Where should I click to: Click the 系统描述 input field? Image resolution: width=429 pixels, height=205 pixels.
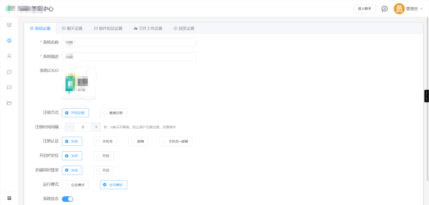[129, 57]
